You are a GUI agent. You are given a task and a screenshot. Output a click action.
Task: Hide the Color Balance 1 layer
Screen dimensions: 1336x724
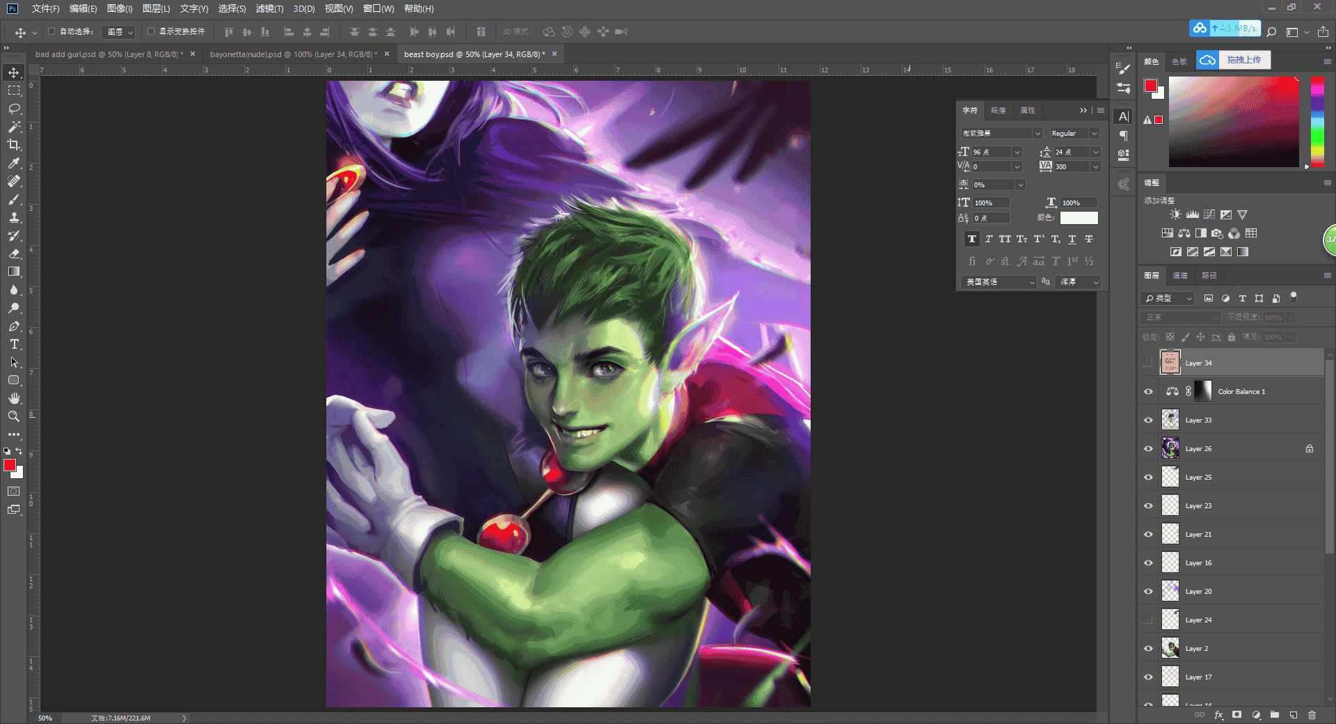[1148, 391]
